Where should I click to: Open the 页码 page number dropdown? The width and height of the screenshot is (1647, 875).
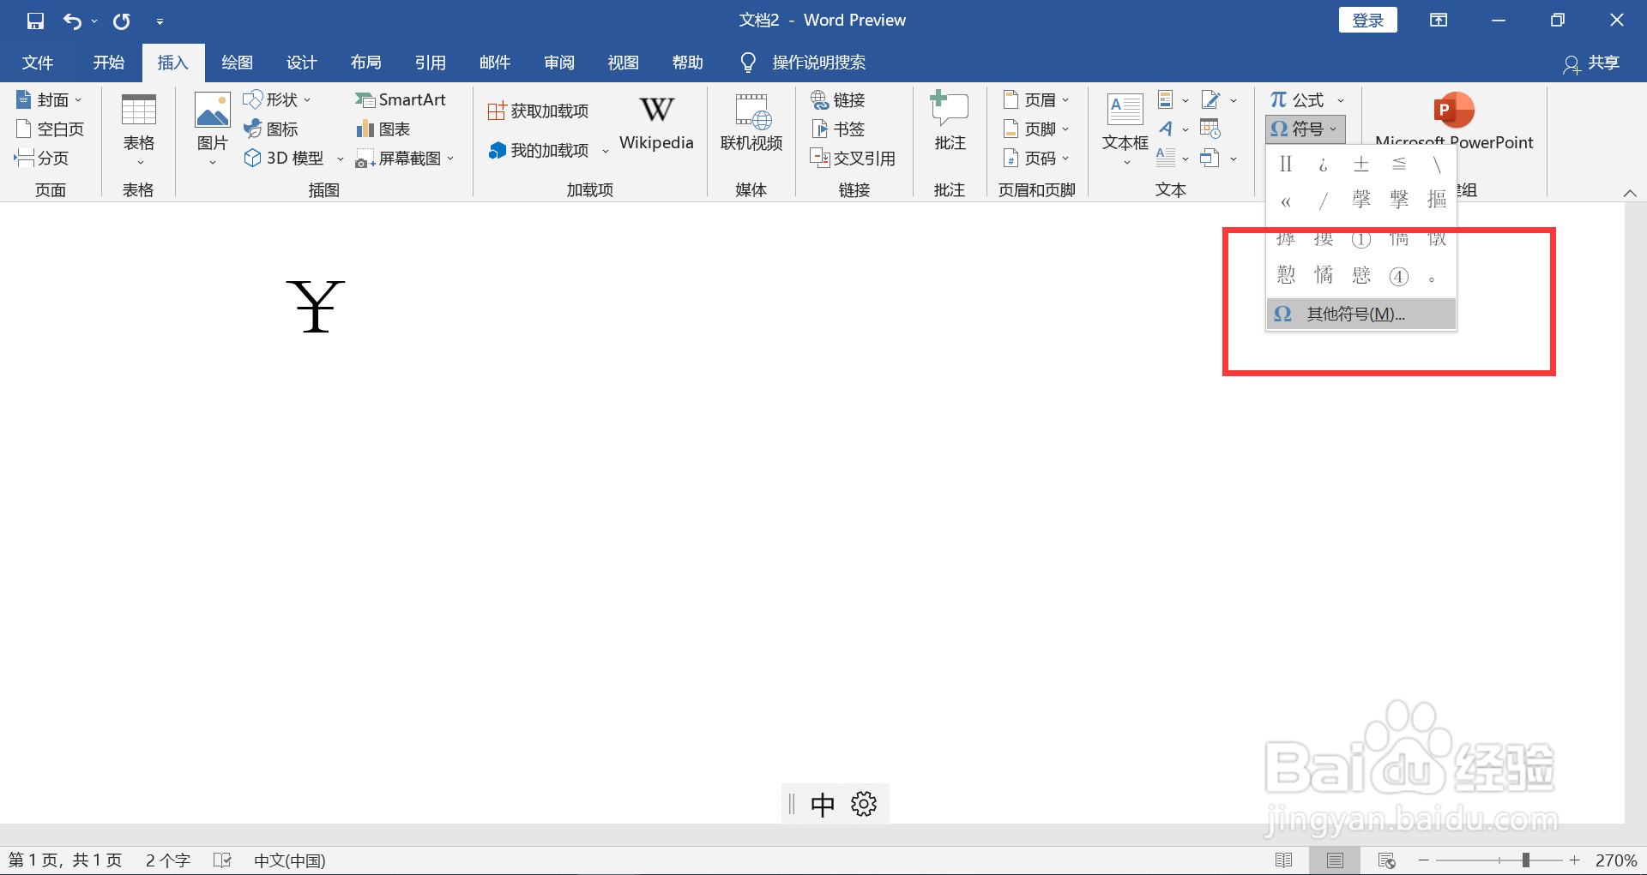(1036, 159)
